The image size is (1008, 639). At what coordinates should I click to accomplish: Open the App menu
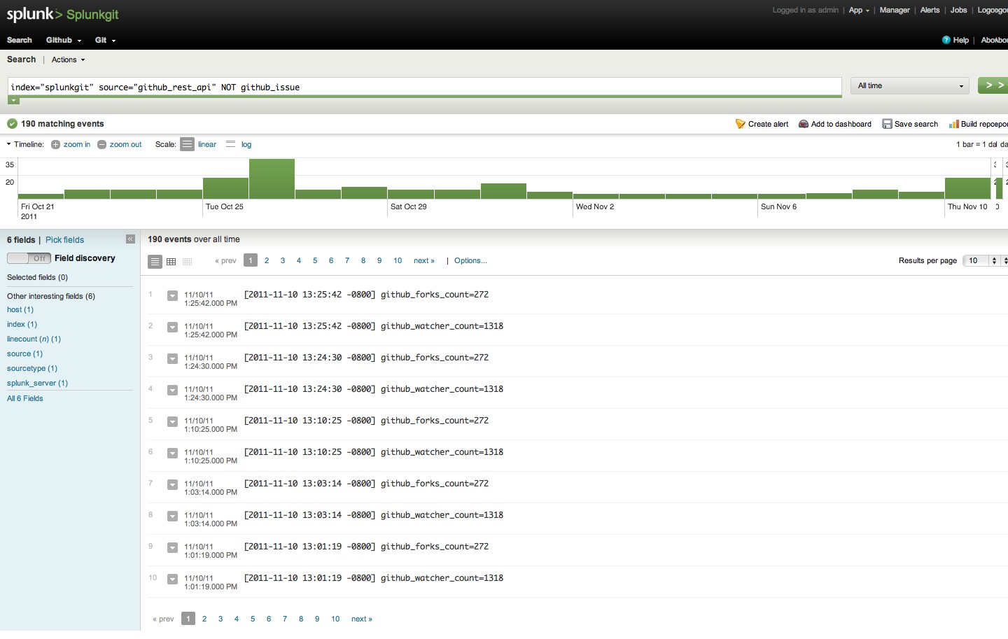[859, 10]
